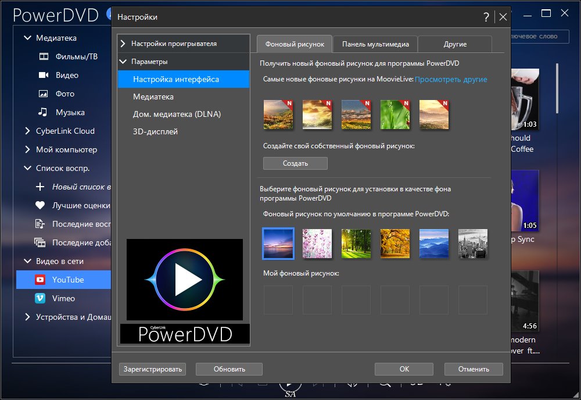Screen dimensions: 581x400
Task: Click the heart icon beside Лучшие оценки
Action: point(40,205)
